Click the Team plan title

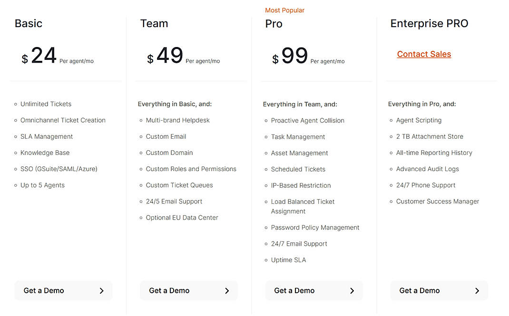[154, 23]
